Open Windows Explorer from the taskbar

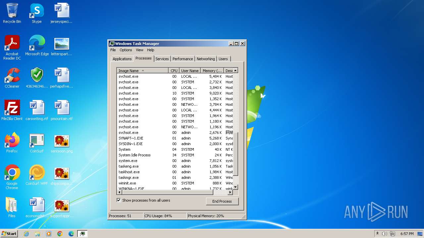[x=37, y=234]
